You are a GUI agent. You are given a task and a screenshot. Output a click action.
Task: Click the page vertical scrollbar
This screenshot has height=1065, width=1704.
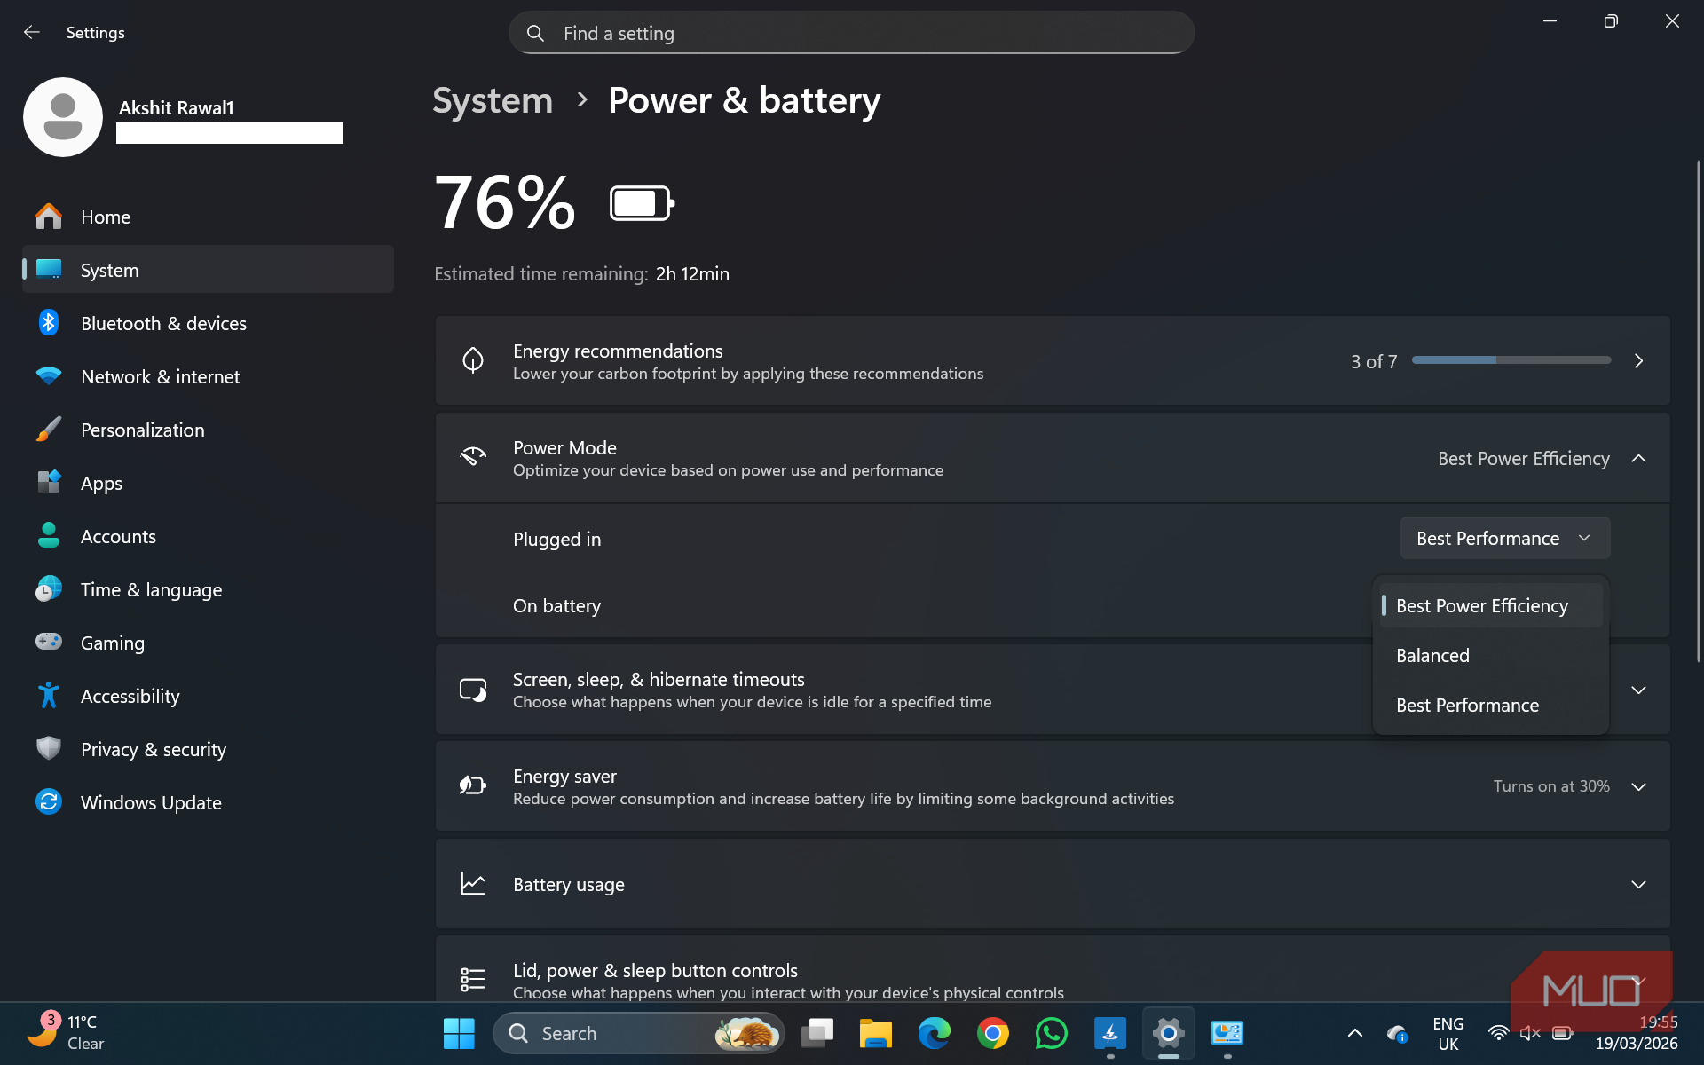1698,410
